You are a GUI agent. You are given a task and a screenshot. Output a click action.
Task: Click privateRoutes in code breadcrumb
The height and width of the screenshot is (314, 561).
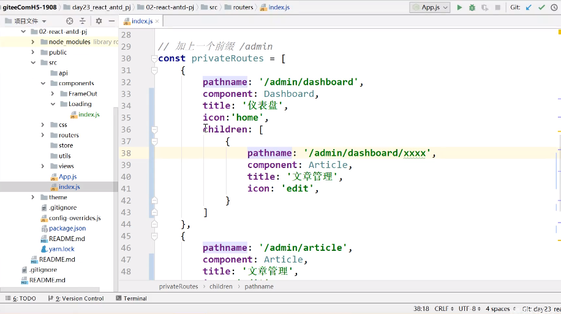coord(179,286)
